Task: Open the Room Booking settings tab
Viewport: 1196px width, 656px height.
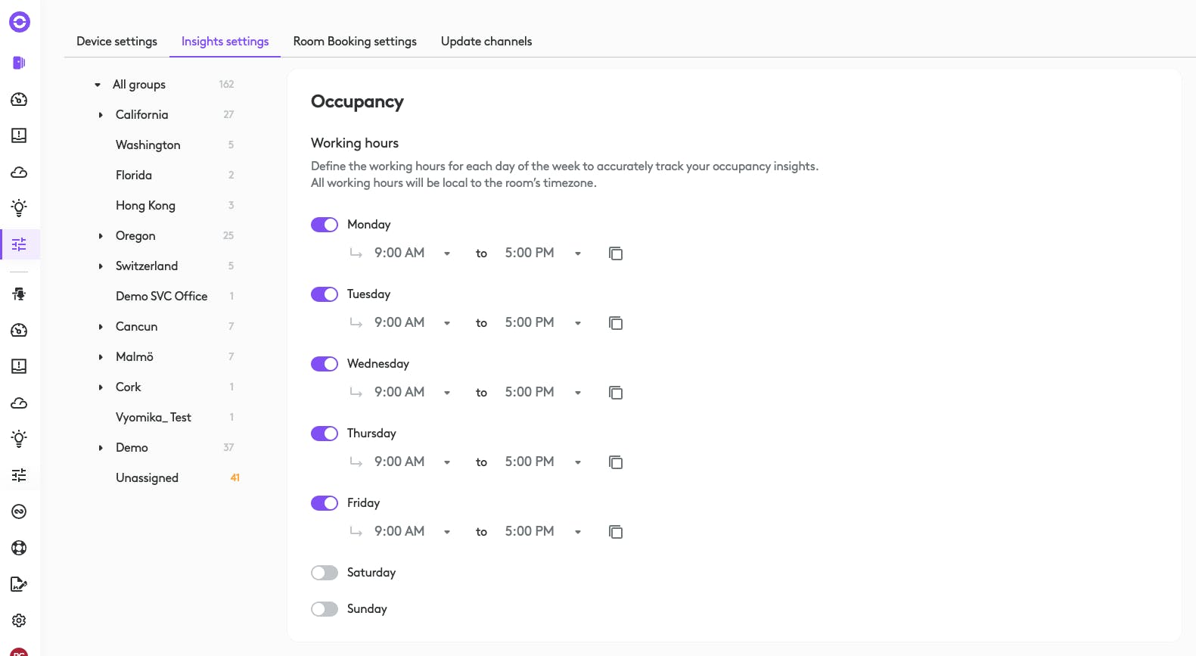Action: [x=355, y=42]
